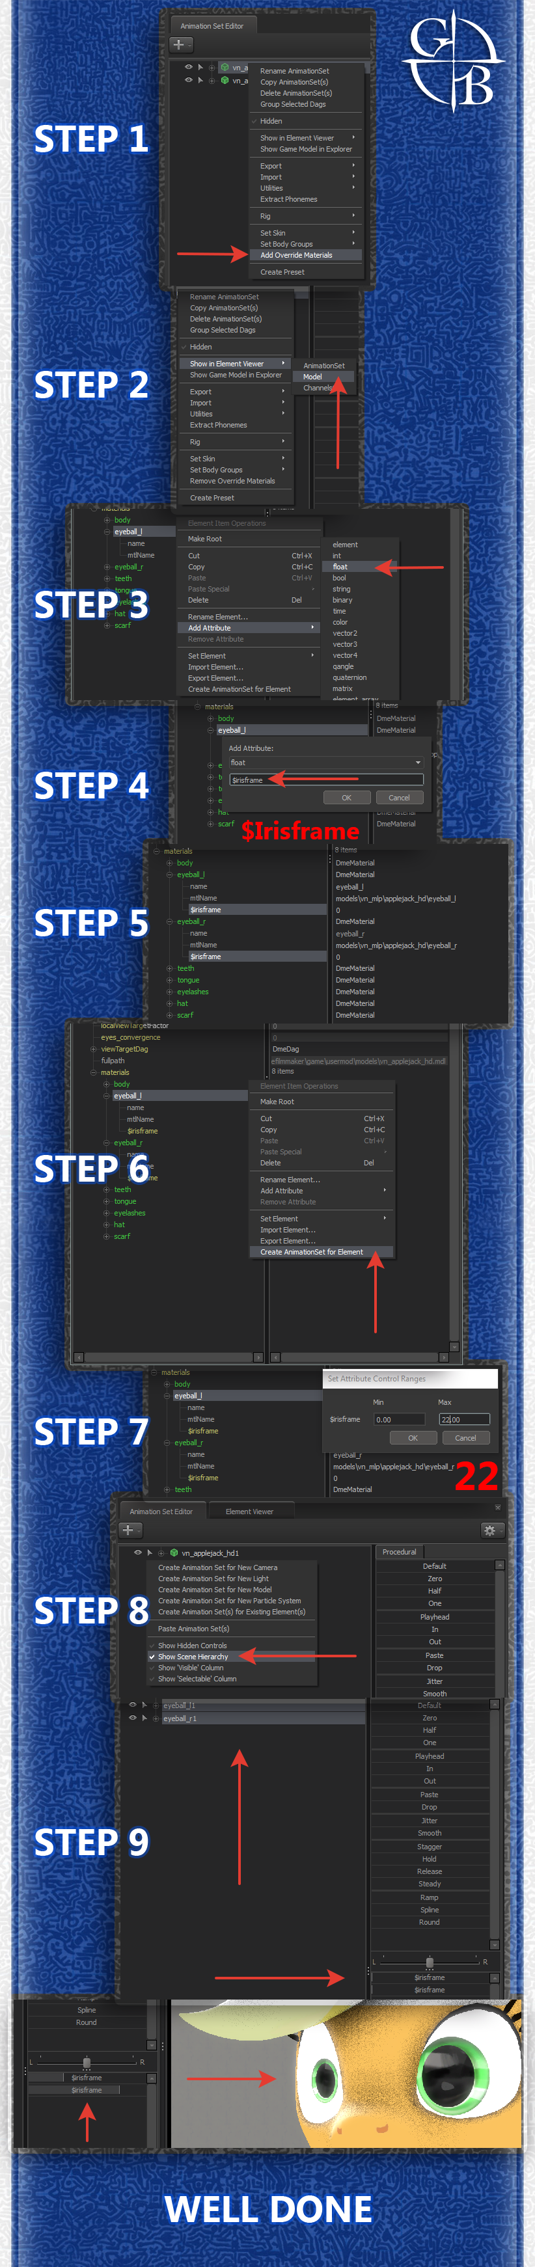Click highlighted Create AnimationSet for Element entry
Screen dimensions: 535x2267
321,1251
